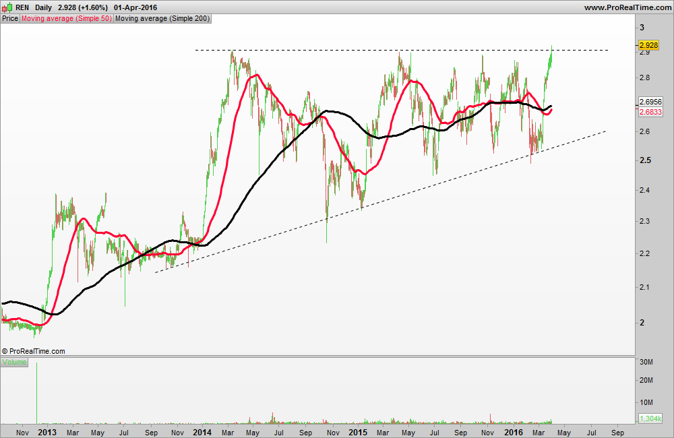Click the yellow 2.928 price tag
This screenshot has height=438, width=674.
coord(648,45)
